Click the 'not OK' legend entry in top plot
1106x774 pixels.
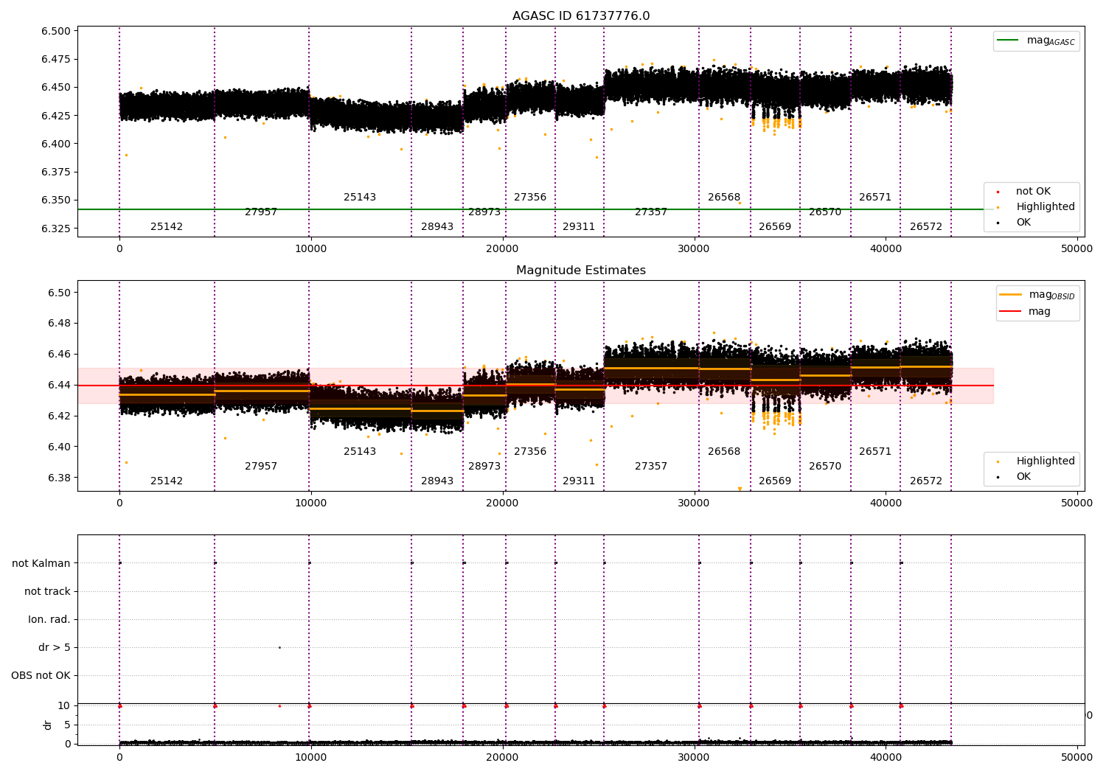click(1025, 192)
